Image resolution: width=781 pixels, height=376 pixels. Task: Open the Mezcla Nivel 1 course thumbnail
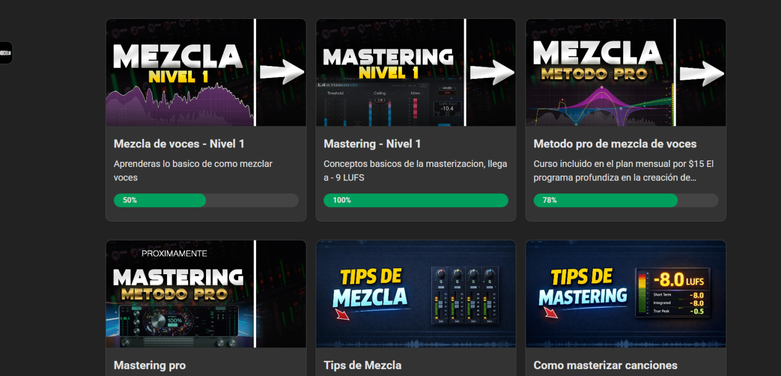206,73
